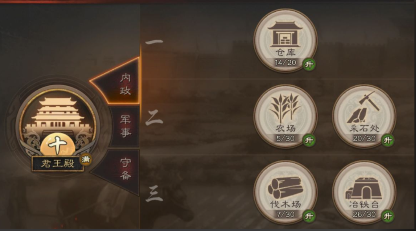Click the green 升 badge on 采石处
Image resolution: width=416 pixels, height=231 pixels.
[388, 140]
